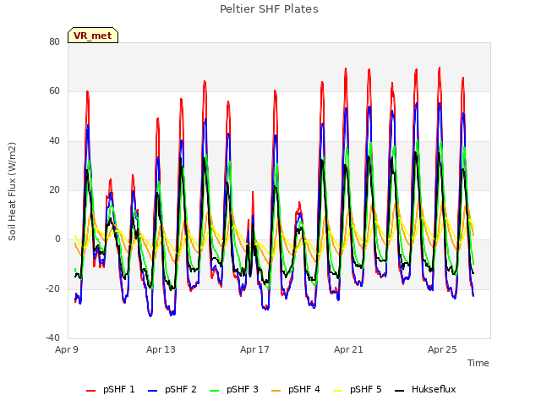The width and height of the screenshot is (541, 406).
Task: Click the blue pSHF 2 legend swatch
Action: 152,391
